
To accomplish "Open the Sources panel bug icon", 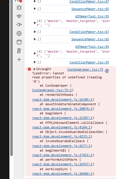I will click(x=19, y=8).
